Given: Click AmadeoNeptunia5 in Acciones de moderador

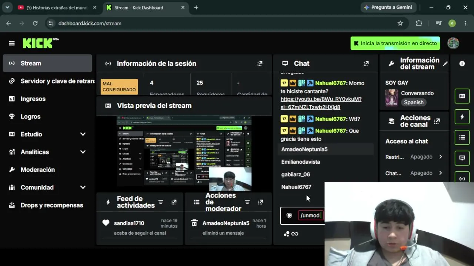Looking at the screenshot, I should [226, 223].
